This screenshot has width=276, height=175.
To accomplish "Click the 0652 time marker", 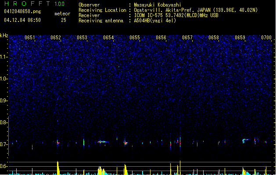I will point(56,38).
